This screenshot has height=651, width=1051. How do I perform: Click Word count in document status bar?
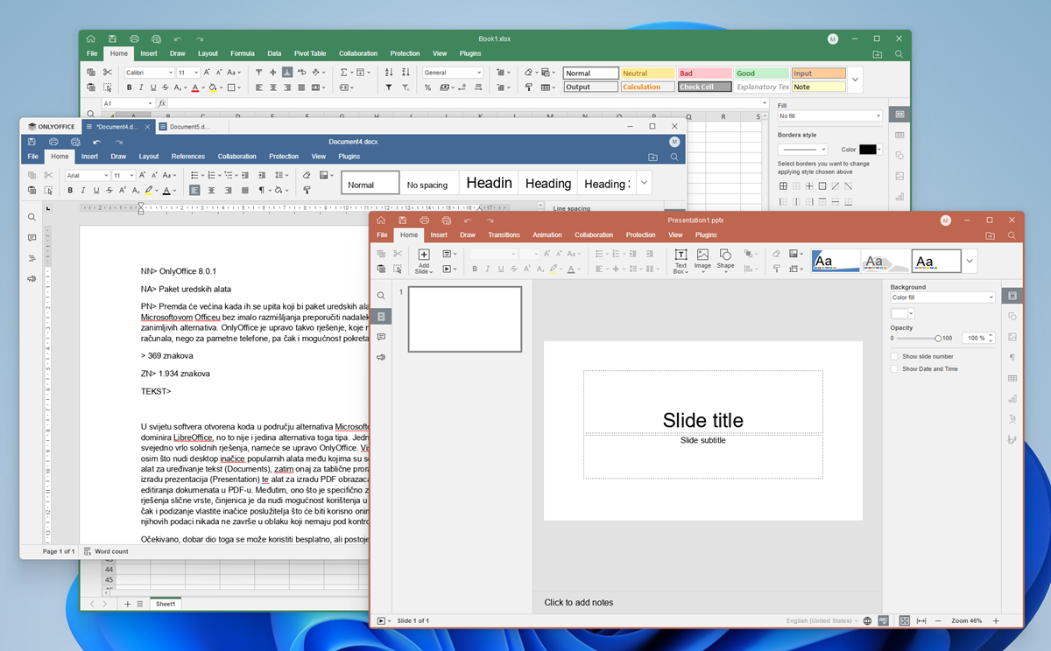(x=106, y=551)
